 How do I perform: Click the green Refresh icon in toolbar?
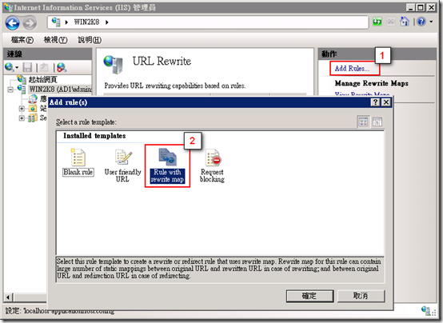click(377, 22)
